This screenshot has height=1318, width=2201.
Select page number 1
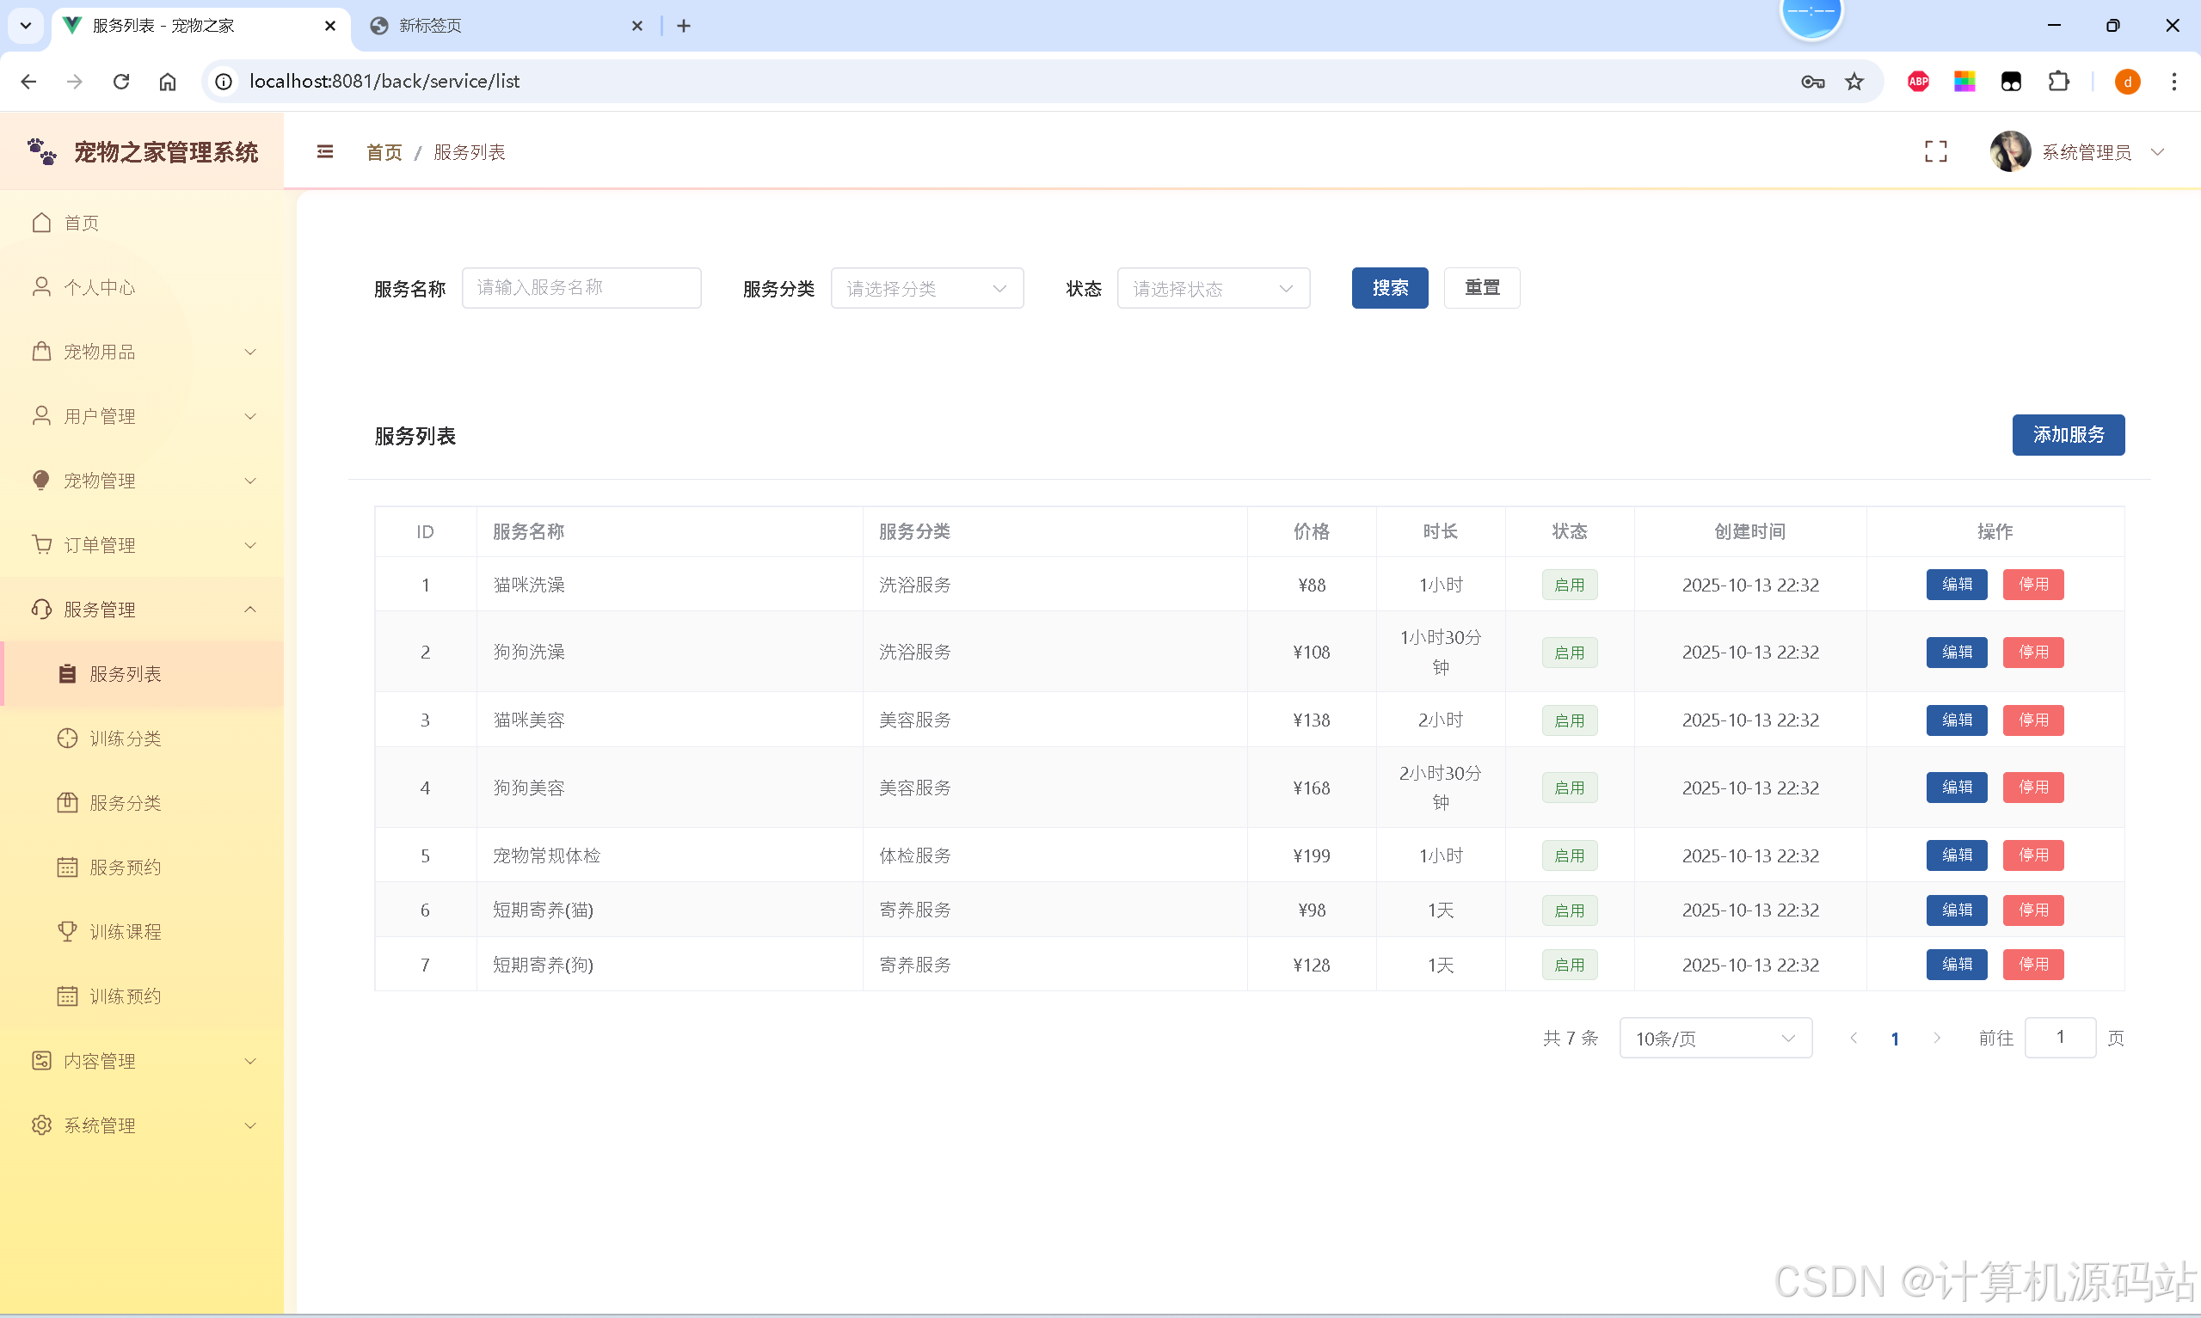[x=1895, y=1039]
